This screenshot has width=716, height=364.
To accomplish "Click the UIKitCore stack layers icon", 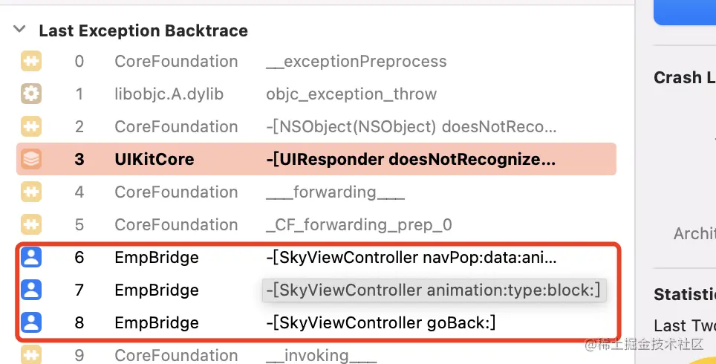I will coord(31,159).
